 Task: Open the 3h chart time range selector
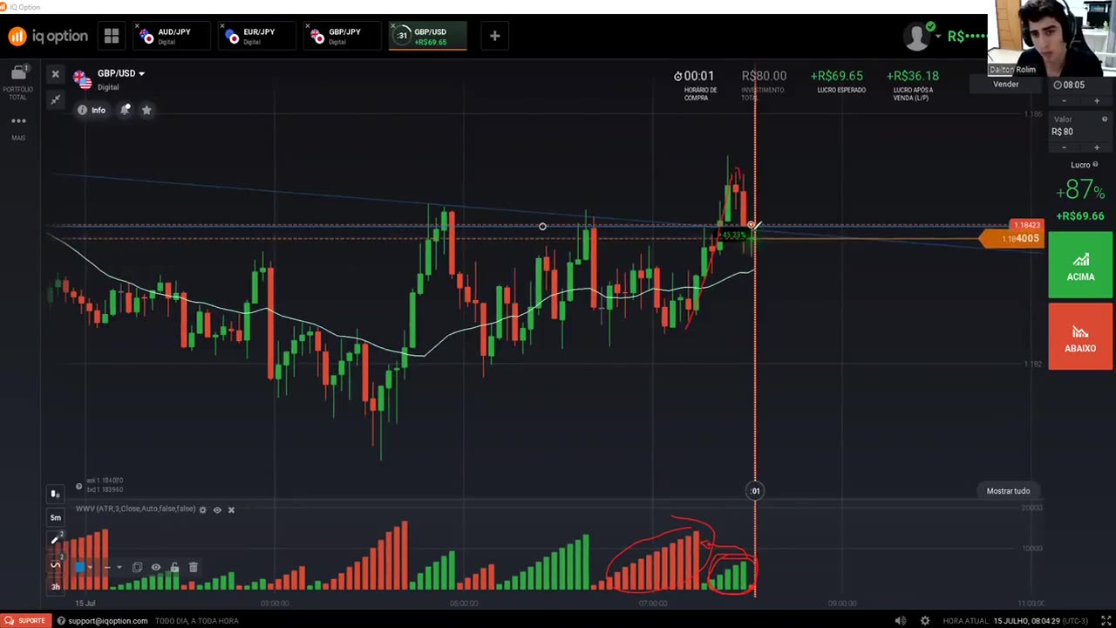55,586
